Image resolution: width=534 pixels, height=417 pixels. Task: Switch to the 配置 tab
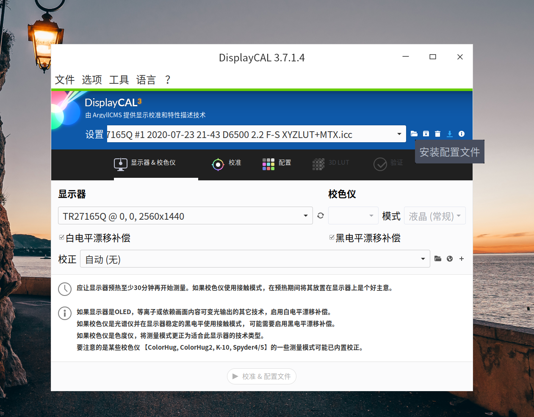(x=277, y=163)
